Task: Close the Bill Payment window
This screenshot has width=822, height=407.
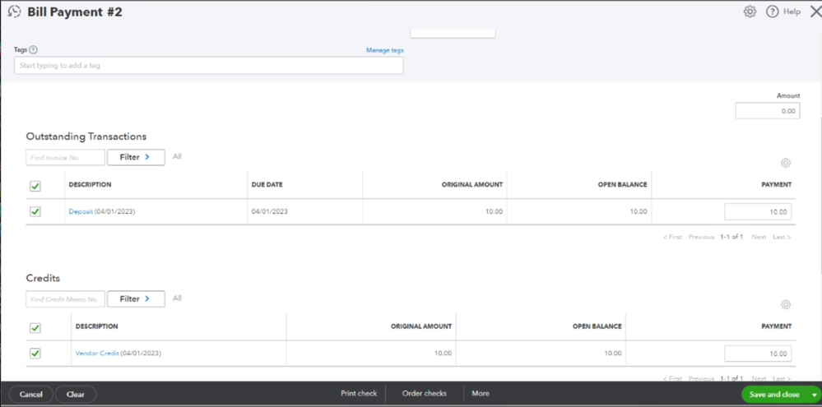Action: click(815, 12)
